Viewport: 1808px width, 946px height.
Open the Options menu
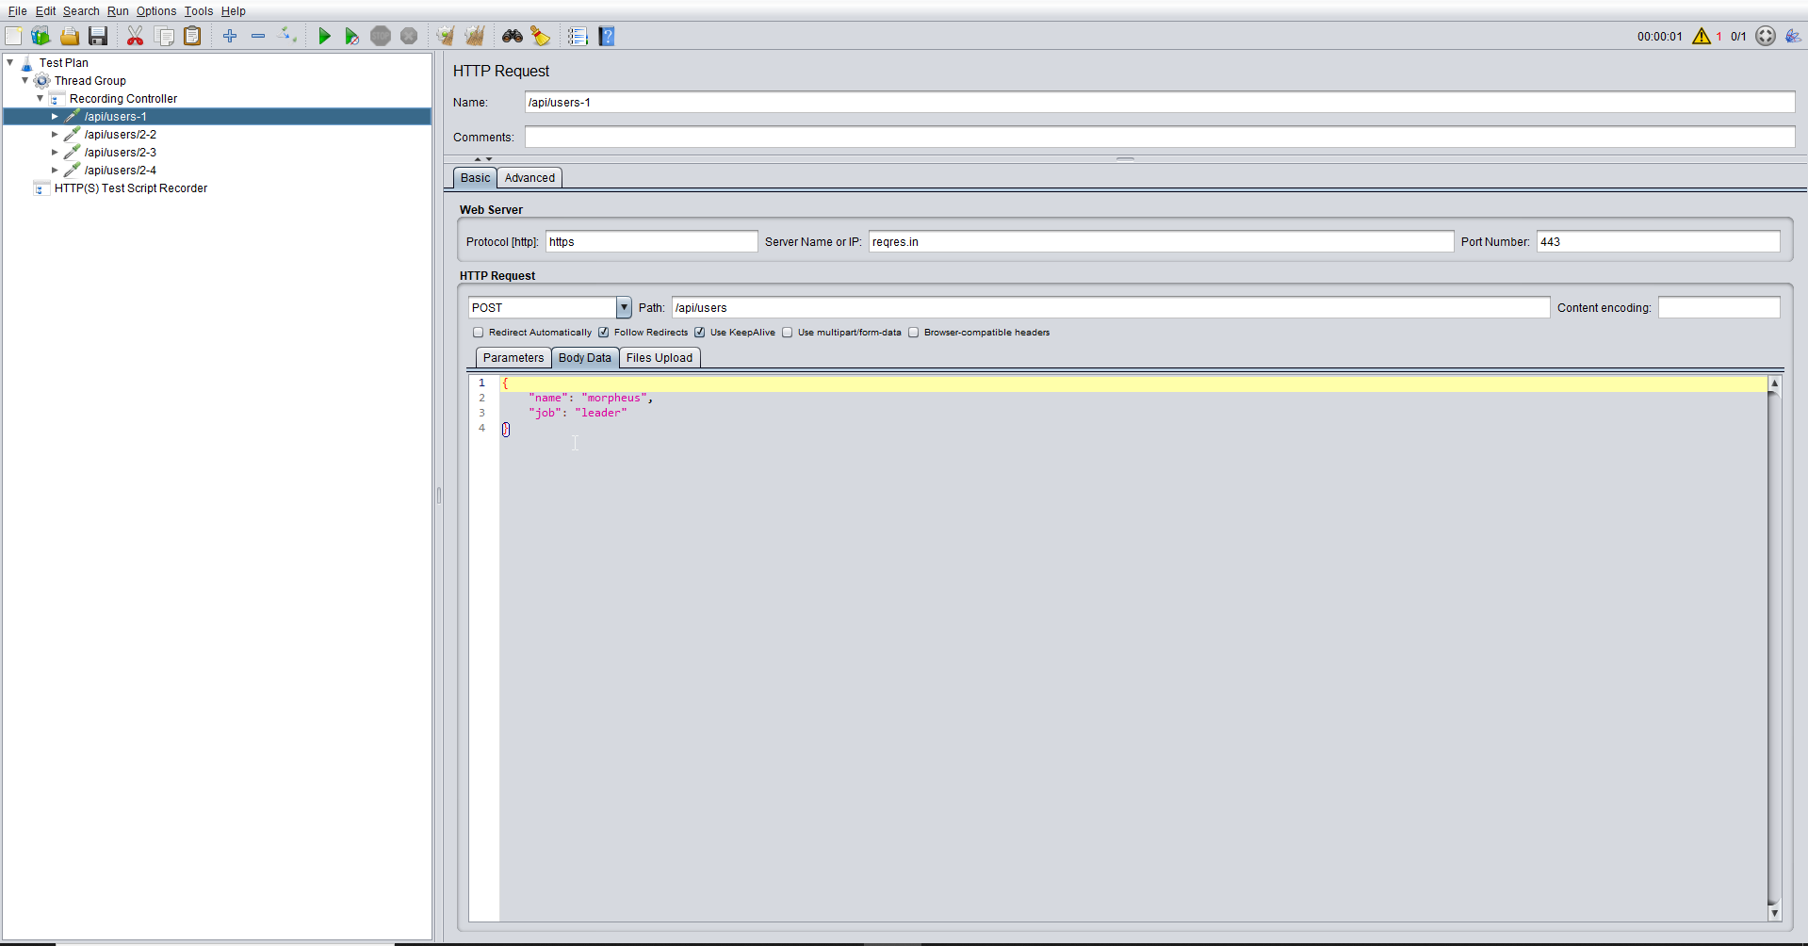point(155,11)
